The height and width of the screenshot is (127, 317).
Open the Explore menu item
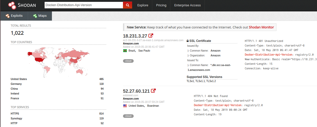coord(142,5)
